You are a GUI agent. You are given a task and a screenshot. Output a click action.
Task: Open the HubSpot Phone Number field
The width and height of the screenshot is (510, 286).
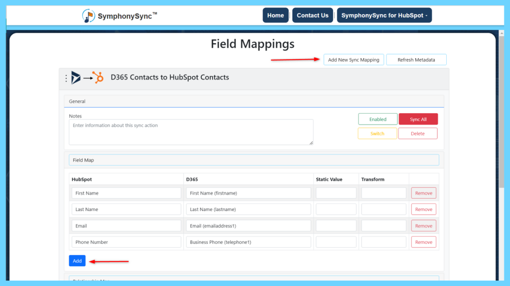[126, 242]
